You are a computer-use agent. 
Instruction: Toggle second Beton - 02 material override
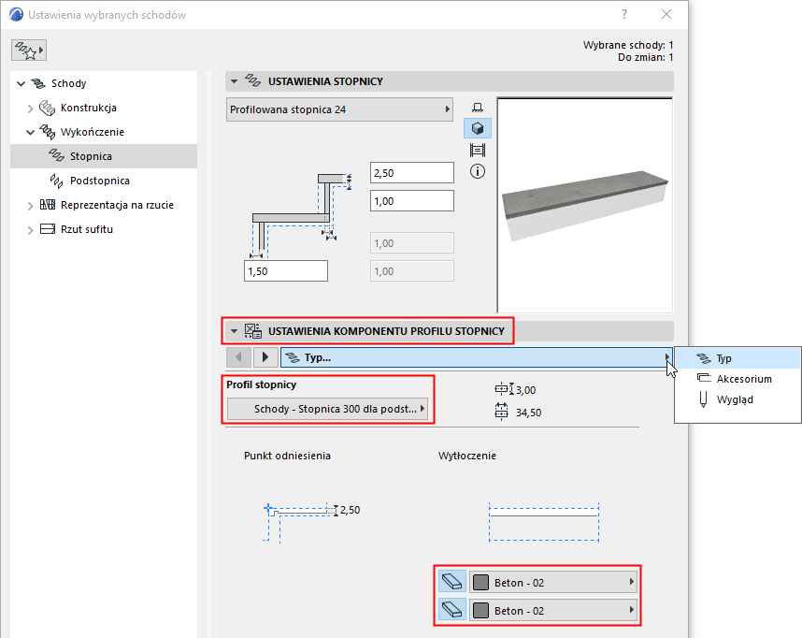[x=452, y=610]
